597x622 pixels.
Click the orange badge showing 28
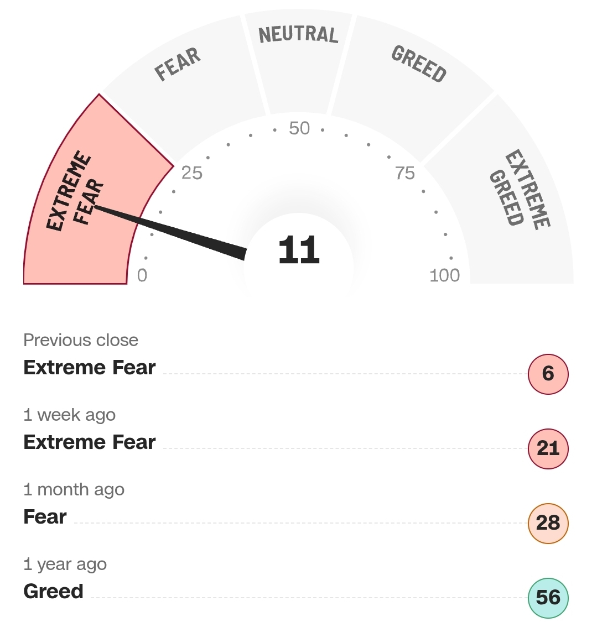tap(548, 523)
